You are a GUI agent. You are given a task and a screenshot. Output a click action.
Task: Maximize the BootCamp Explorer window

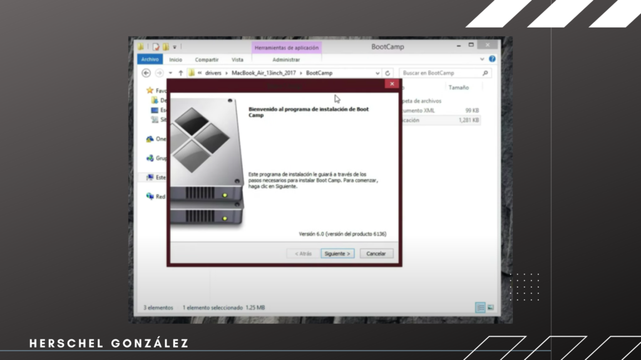(x=471, y=45)
